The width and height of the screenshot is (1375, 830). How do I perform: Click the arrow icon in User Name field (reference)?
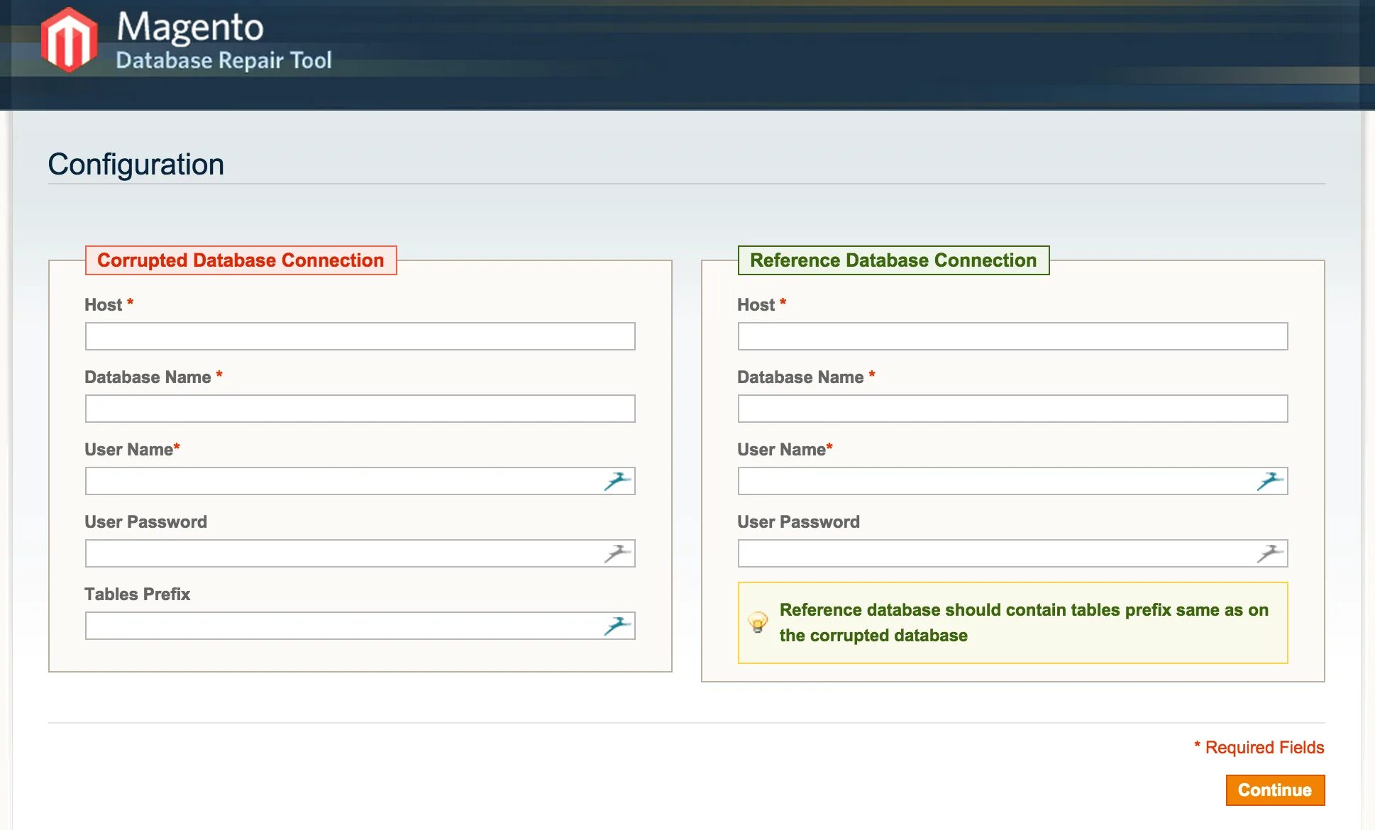point(1271,480)
